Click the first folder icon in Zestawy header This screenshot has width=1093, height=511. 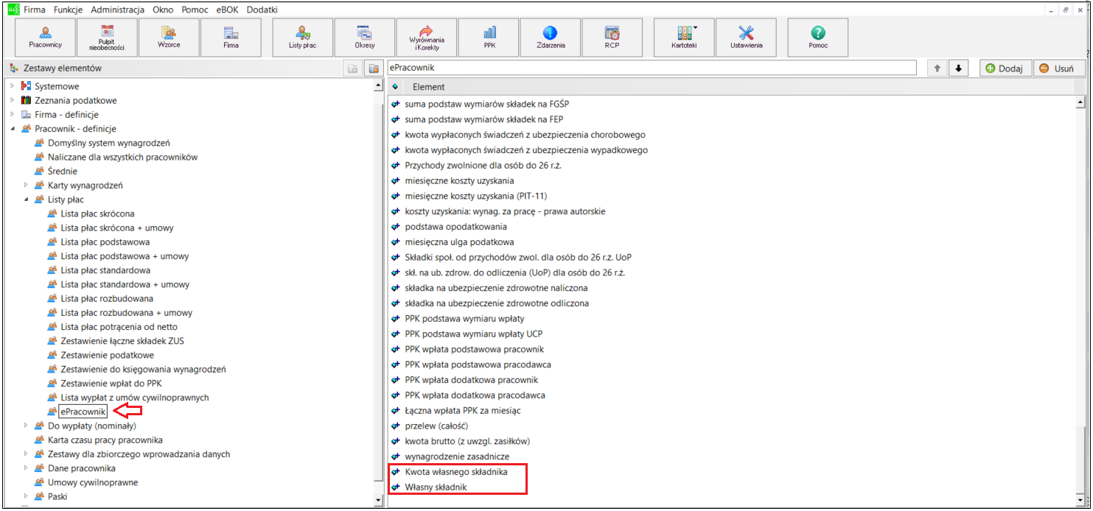[x=353, y=68]
